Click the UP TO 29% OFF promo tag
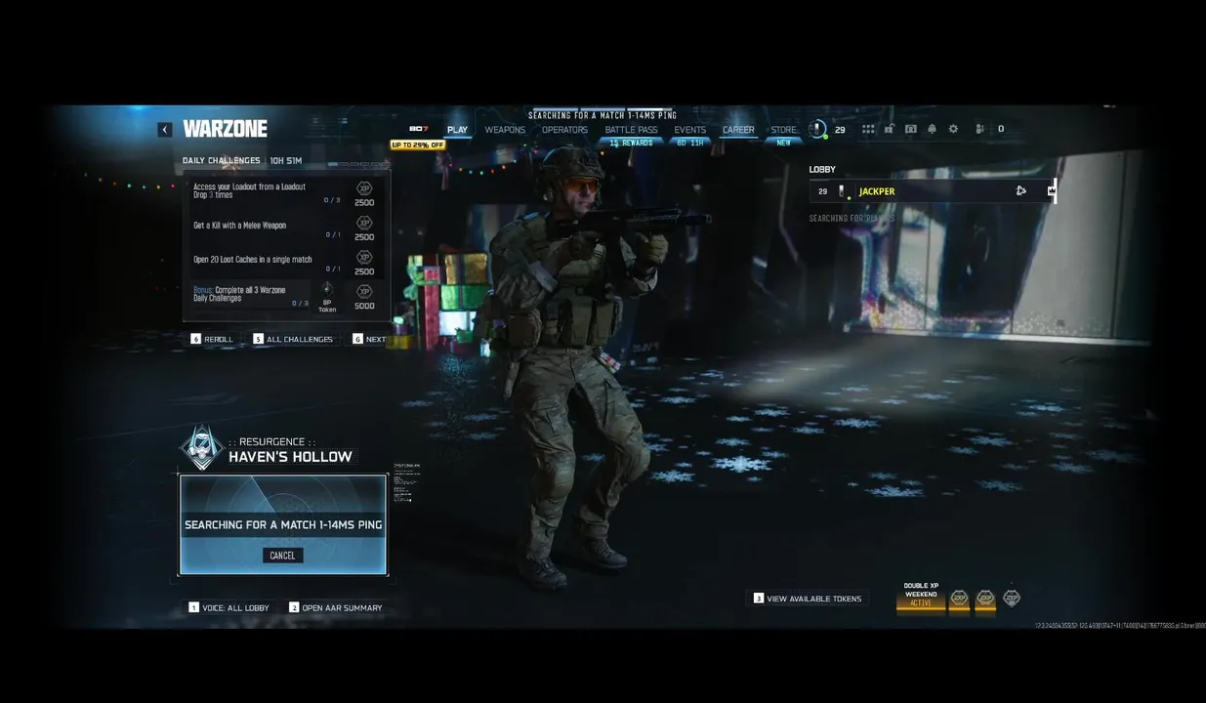Screen dimensions: 1206x703 point(418,145)
